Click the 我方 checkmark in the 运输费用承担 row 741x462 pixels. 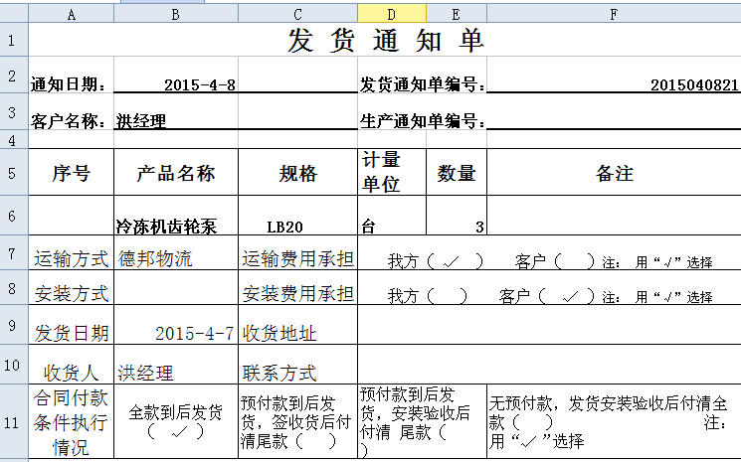[x=451, y=261]
